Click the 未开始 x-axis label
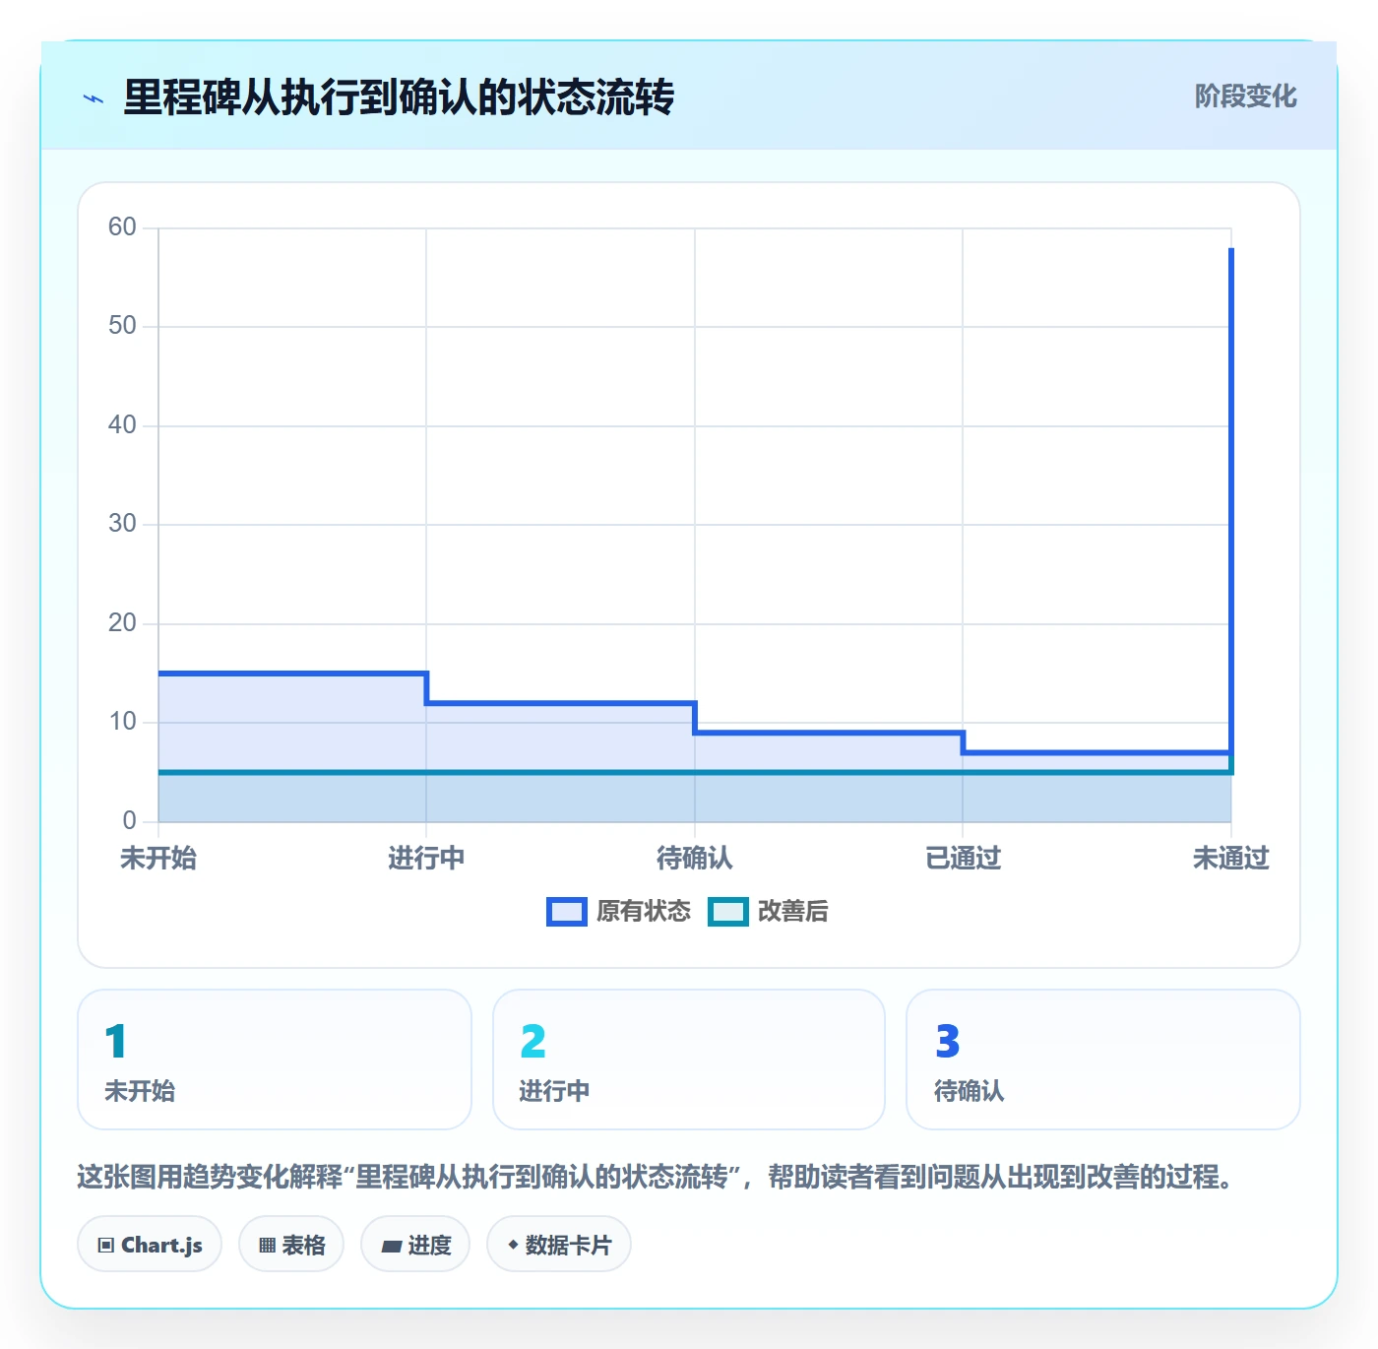1378x1349 pixels. [x=158, y=859]
